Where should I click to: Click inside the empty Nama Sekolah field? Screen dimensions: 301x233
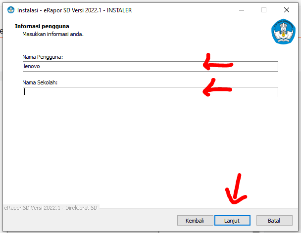point(150,92)
